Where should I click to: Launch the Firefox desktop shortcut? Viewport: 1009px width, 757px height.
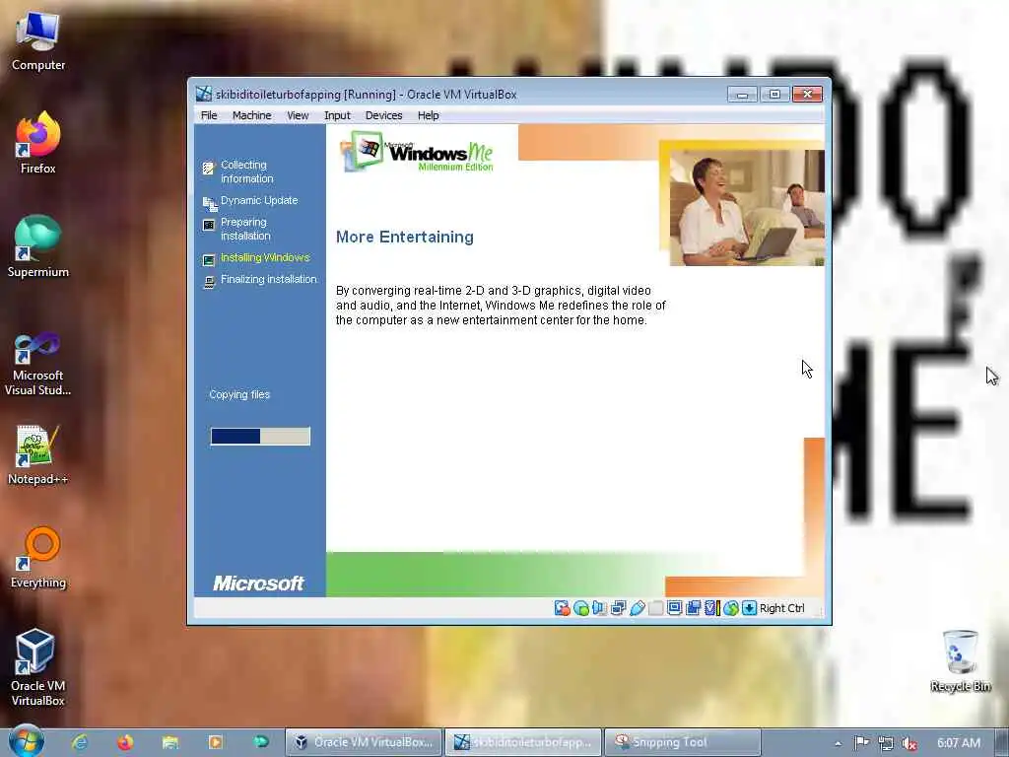(38, 142)
